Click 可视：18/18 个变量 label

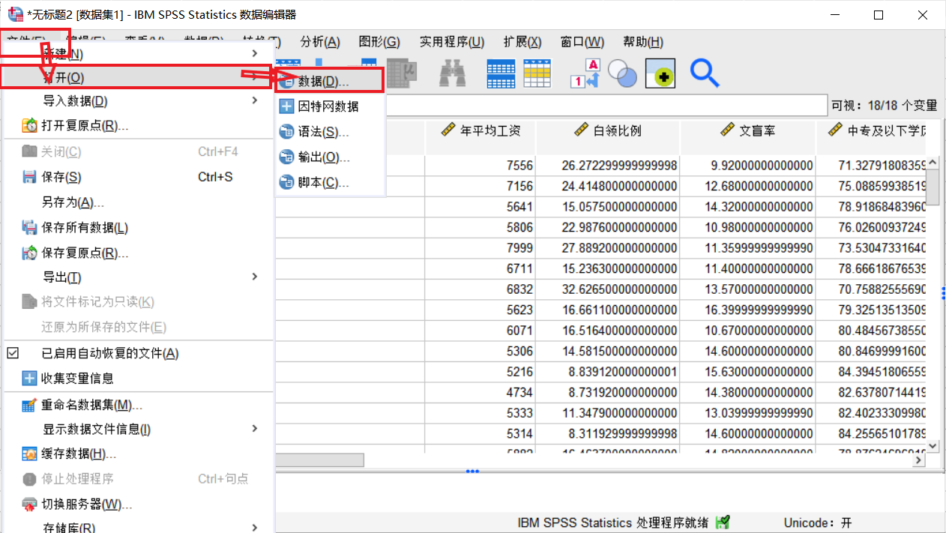(885, 106)
